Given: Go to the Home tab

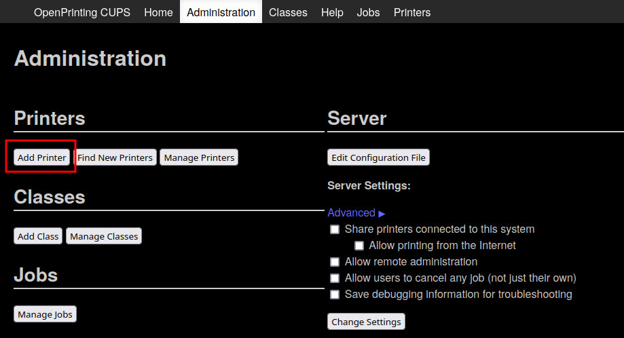Looking at the screenshot, I should [x=158, y=12].
